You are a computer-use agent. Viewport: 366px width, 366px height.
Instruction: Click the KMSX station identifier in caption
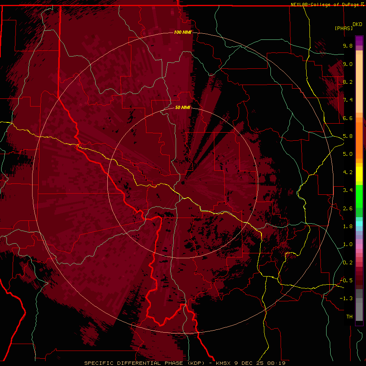223,363
